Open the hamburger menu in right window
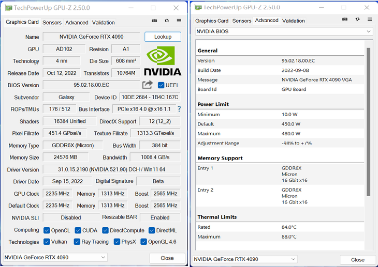This screenshot has width=378, height=267. pyautogui.click(x=370, y=19)
